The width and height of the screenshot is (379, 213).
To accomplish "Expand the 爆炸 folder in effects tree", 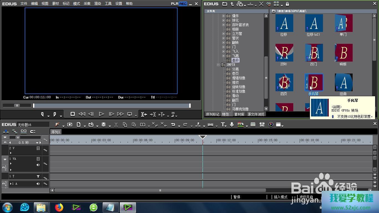I will (x=223, y=16).
